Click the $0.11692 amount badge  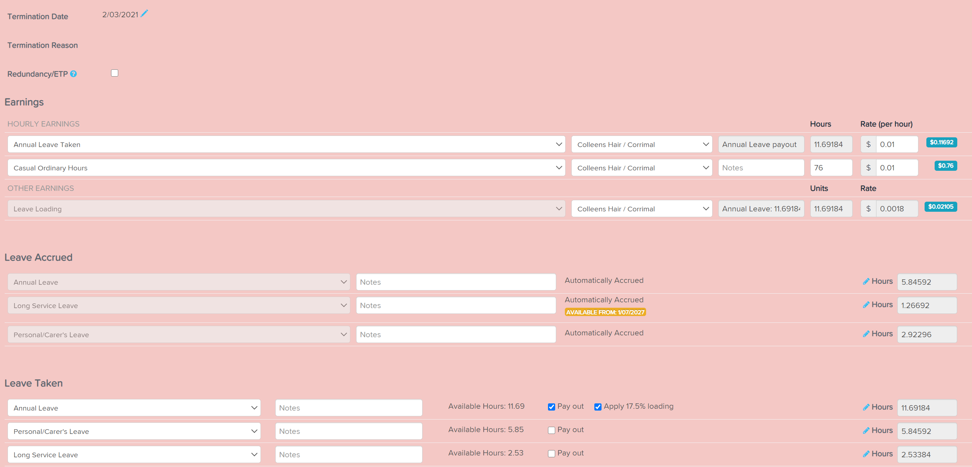941,142
